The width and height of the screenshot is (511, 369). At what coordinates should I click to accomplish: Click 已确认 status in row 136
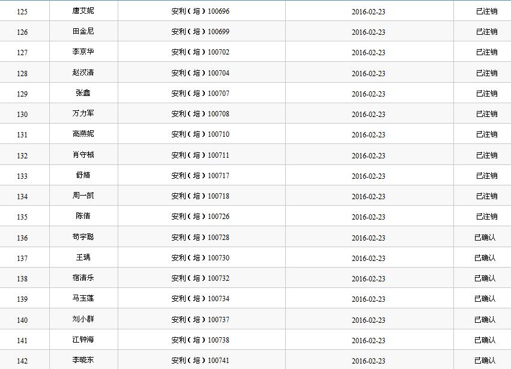pos(485,237)
